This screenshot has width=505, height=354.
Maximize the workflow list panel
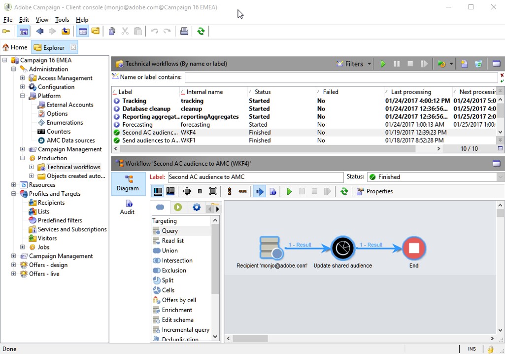pyautogui.click(x=496, y=64)
